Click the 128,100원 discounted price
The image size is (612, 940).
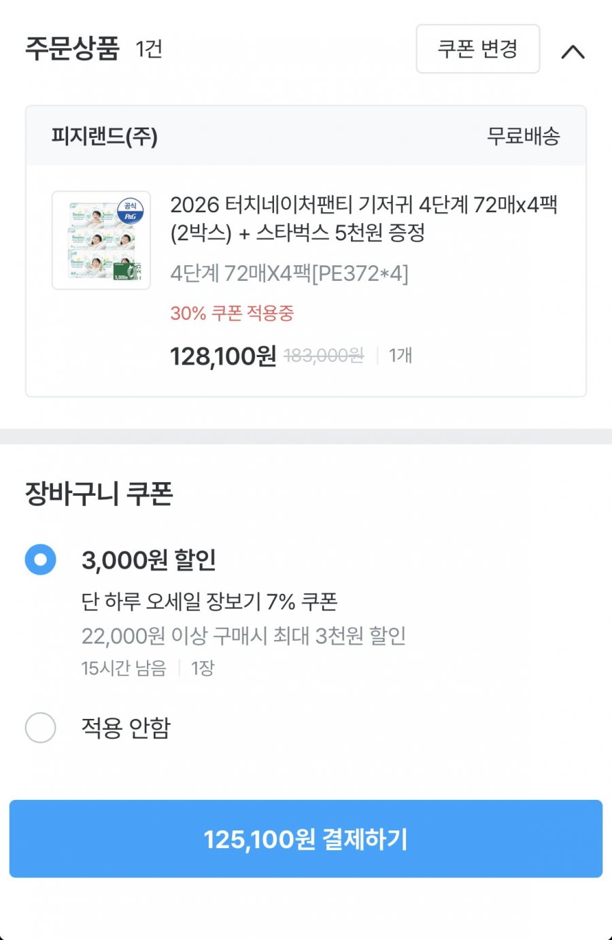pyautogui.click(x=223, y=356)
